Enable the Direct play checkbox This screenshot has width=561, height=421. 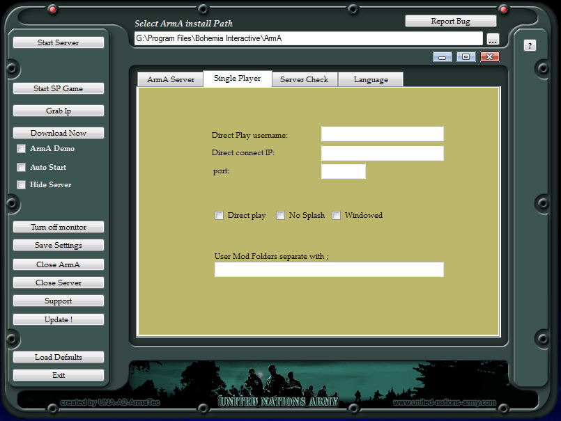point(220,216)
